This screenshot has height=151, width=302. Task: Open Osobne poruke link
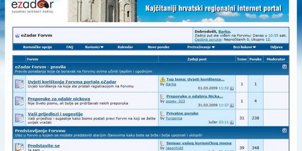pyautogui.click(x=208, y=39)
